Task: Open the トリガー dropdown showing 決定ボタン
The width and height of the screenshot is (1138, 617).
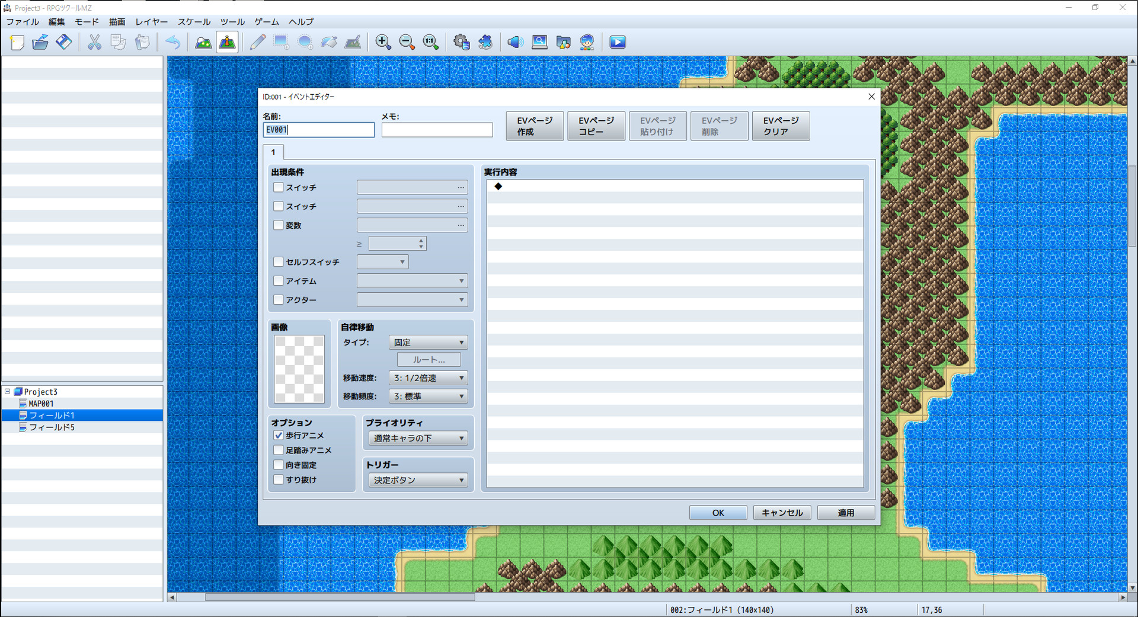Action: [418, 480]
